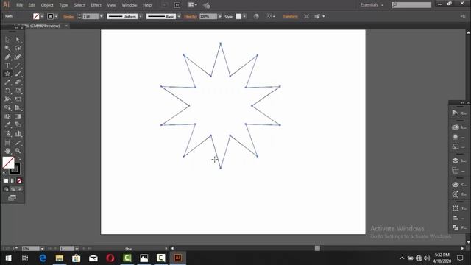Open the stroke weight dropdown
471x265 pixels.
point(102,16)
